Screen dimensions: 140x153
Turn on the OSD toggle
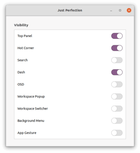[x=117, y=84]
